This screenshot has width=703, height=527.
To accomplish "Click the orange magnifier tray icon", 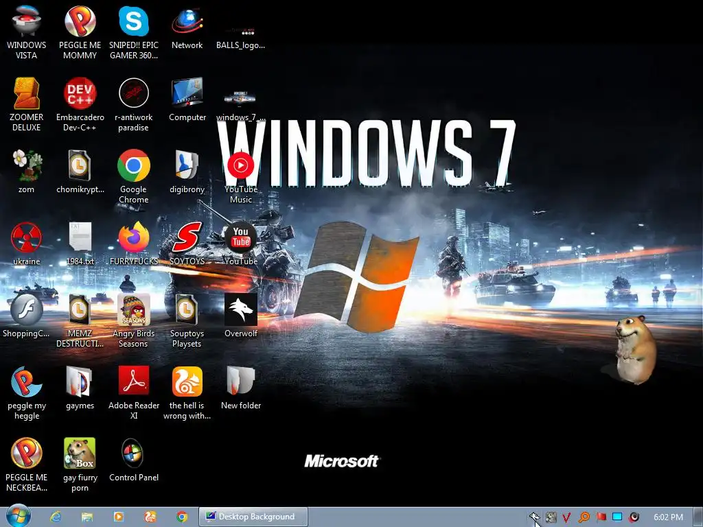I will point(584,517).
